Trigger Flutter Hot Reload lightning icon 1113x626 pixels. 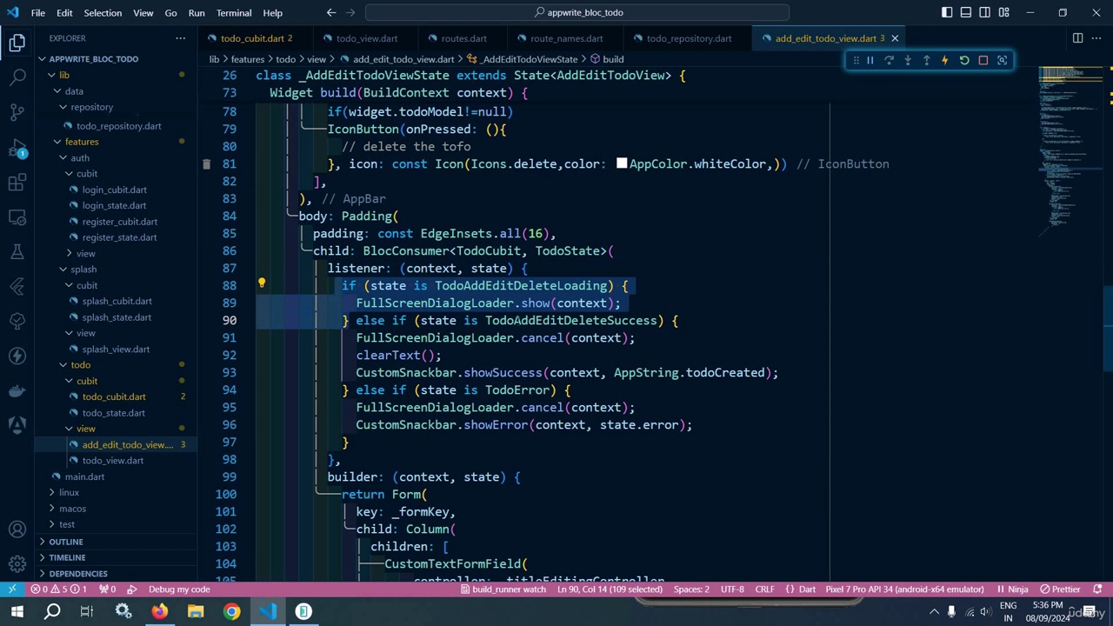tap(945, 60)
